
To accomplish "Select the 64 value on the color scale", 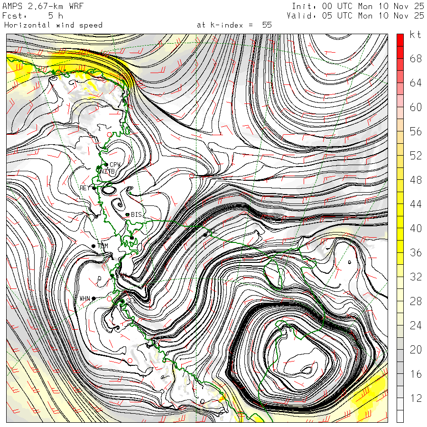I will 416,83.
